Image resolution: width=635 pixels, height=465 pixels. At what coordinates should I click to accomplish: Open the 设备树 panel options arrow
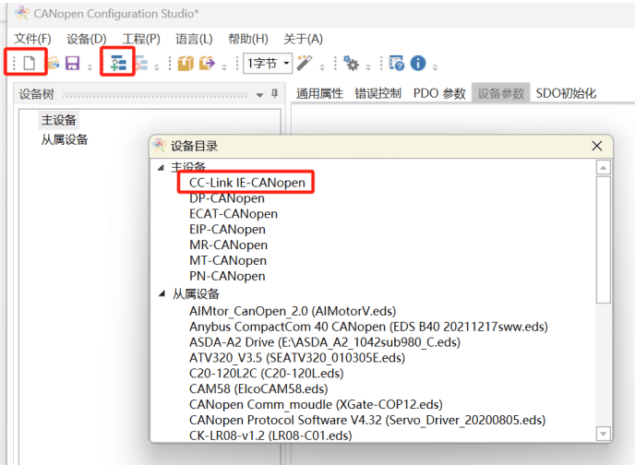point(259,95)
